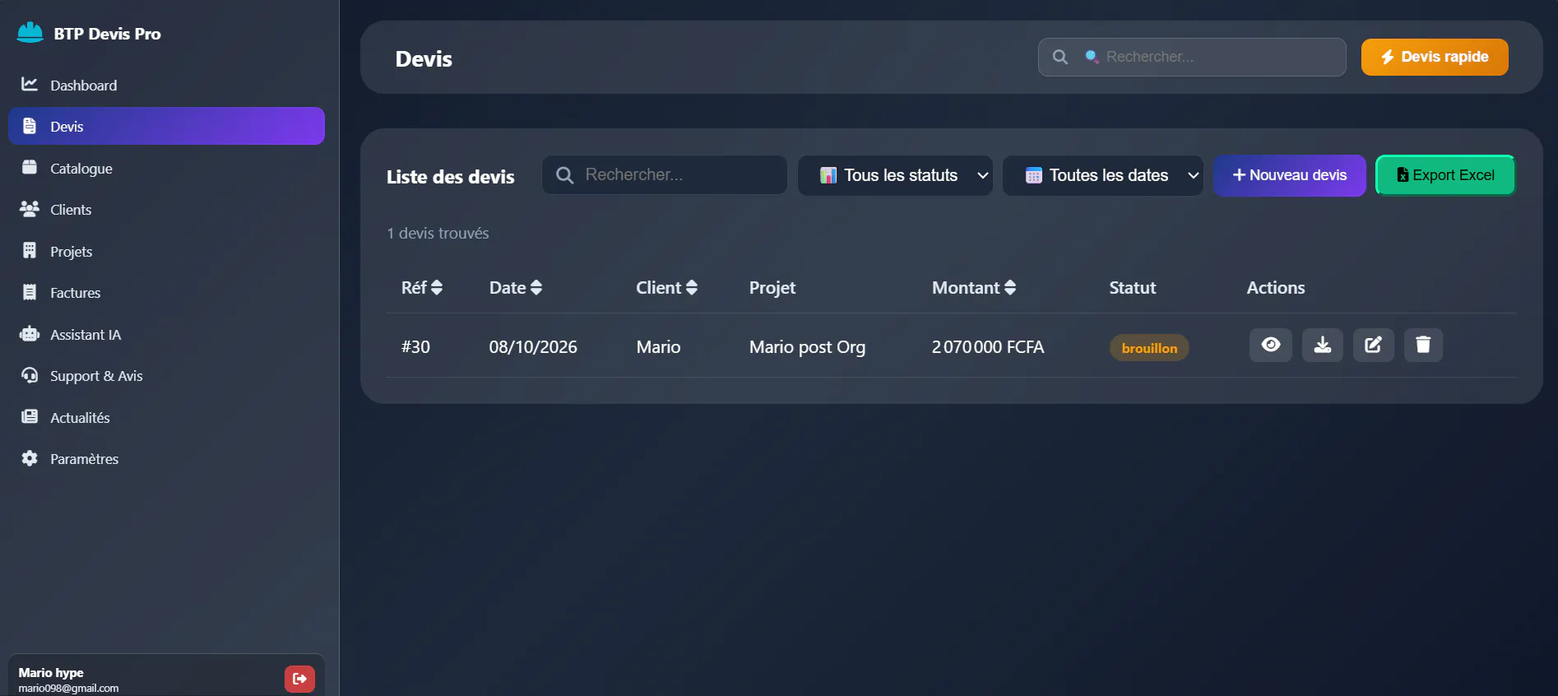1558x696 pixels.
Task: Focus the top header Rechercher field
Action: pos(1192,57)
